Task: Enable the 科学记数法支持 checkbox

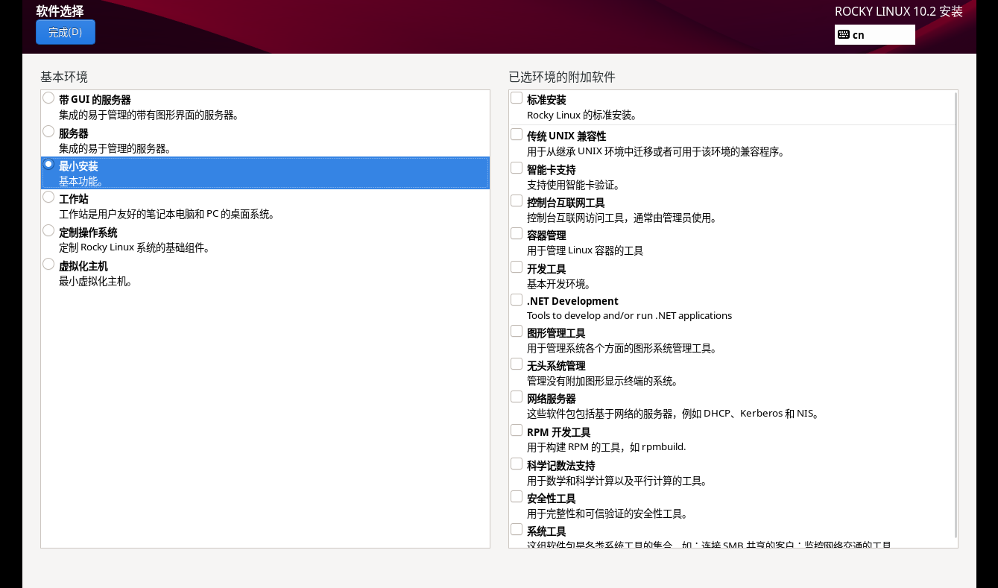Action: click(x=517, y=464)
